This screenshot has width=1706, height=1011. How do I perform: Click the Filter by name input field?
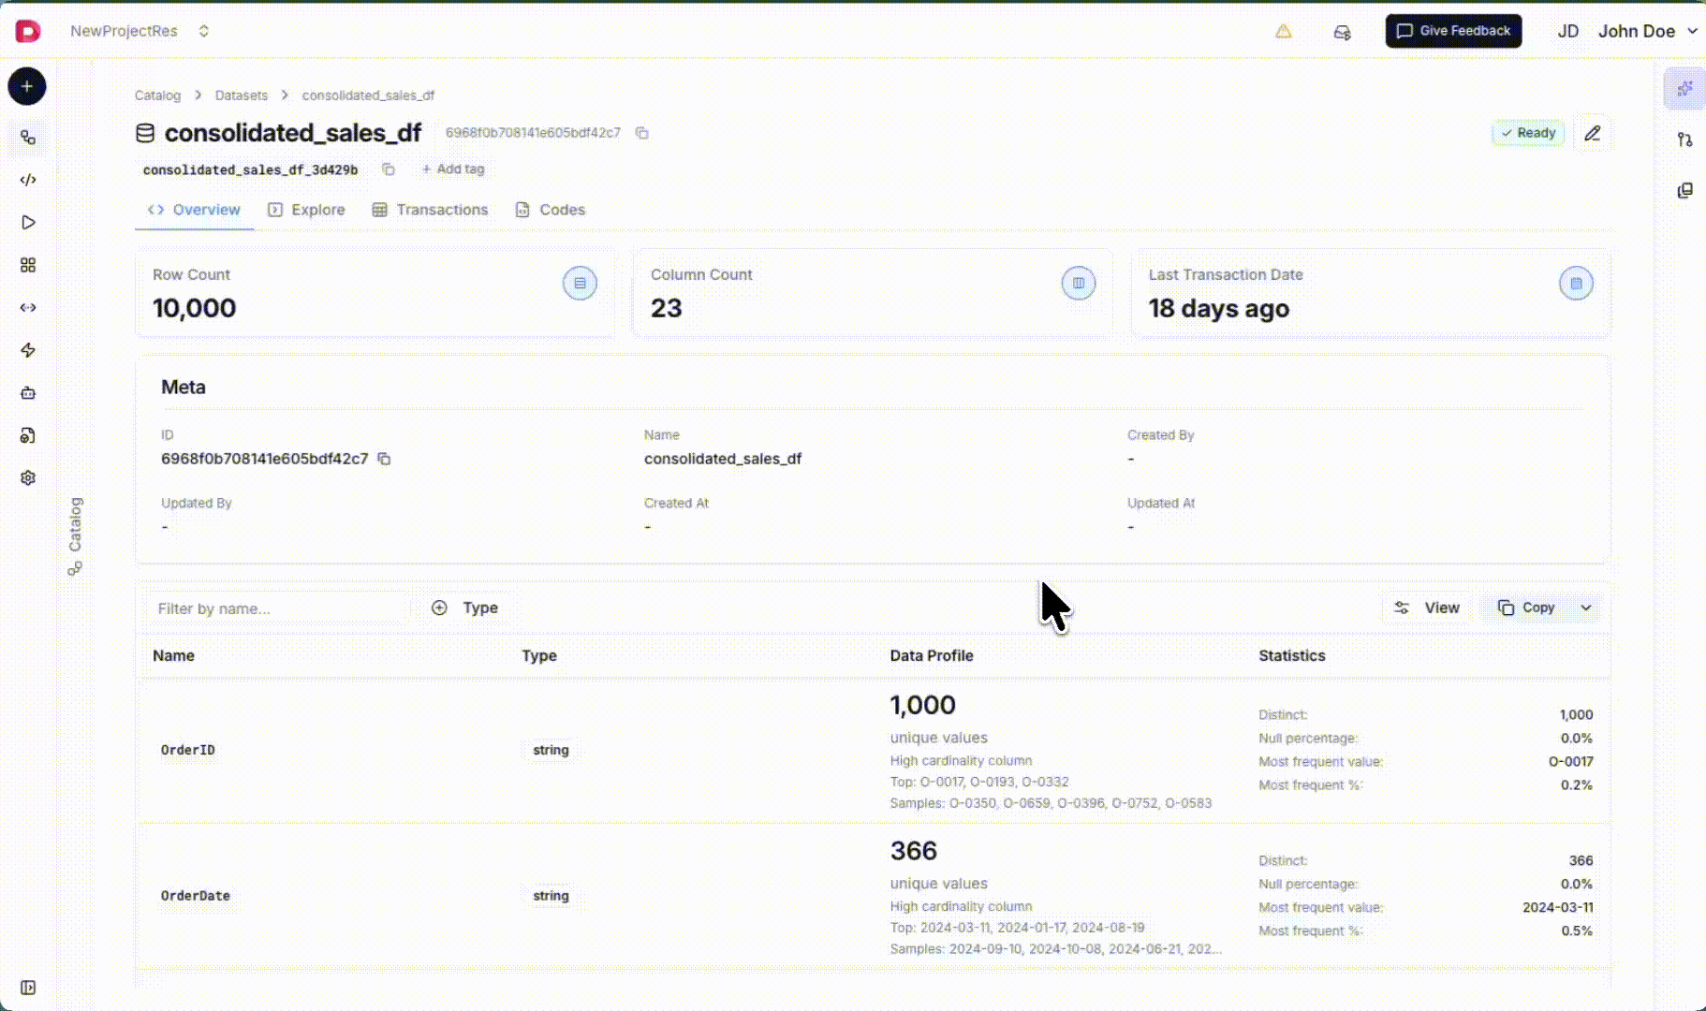pos(276,608)
